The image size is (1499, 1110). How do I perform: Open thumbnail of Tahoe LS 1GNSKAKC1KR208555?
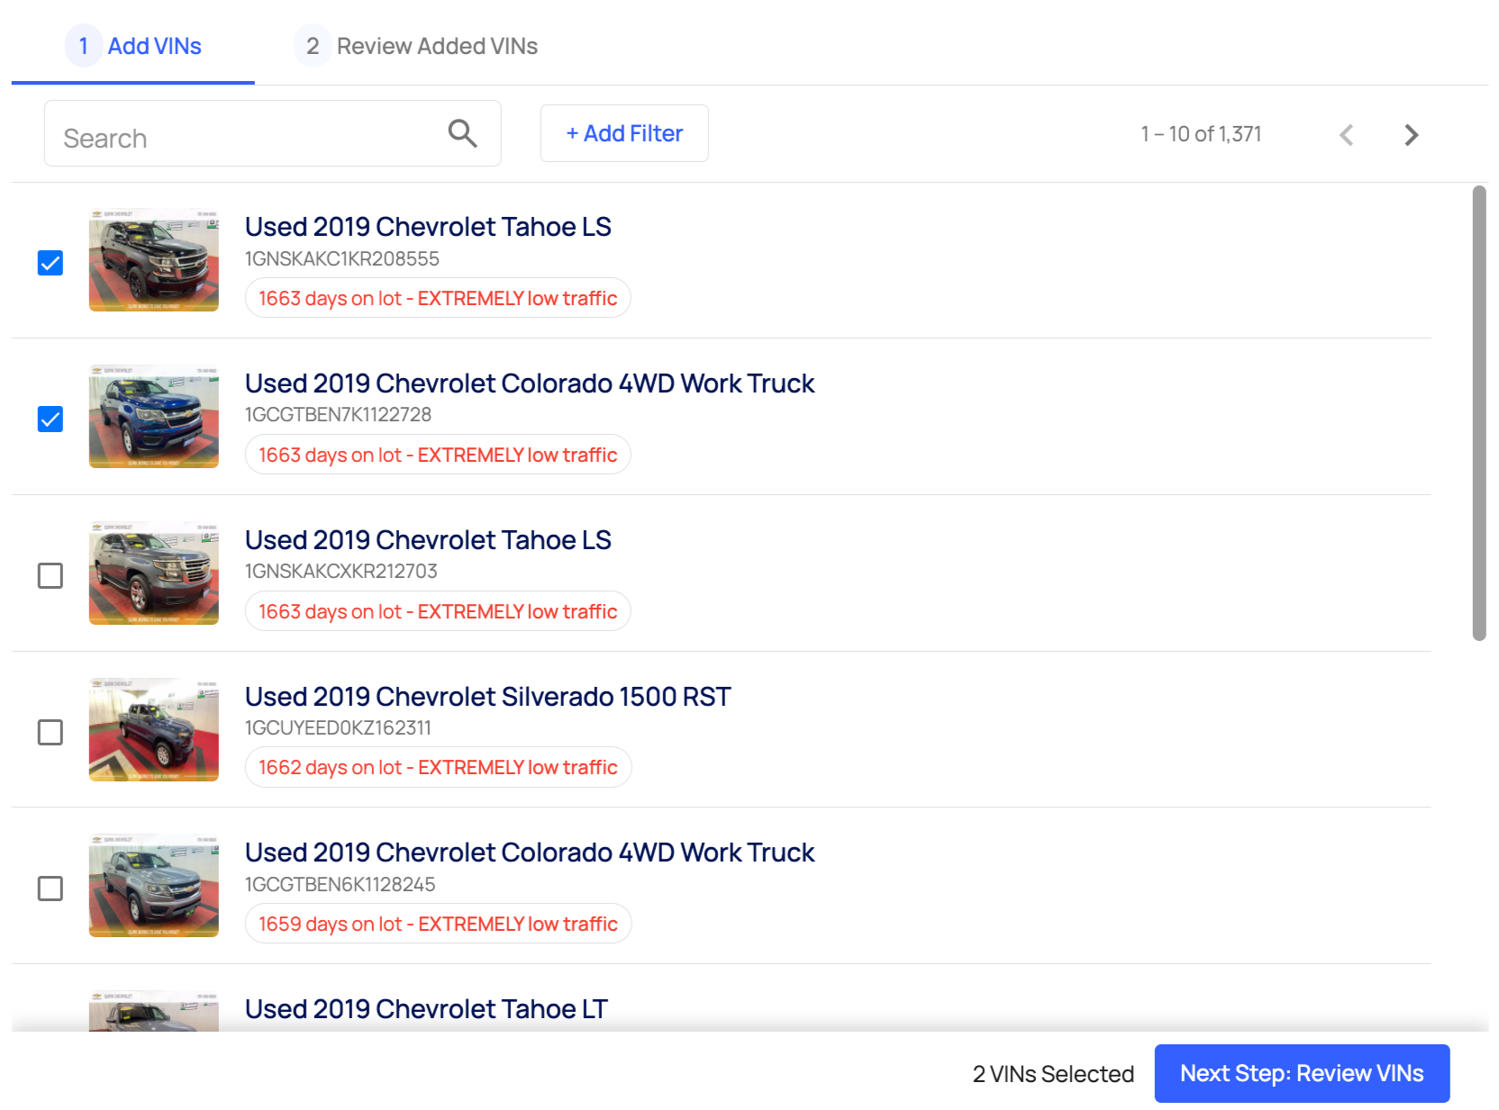click(x=154, y=260)
